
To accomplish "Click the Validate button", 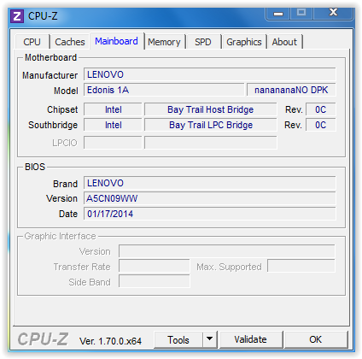I will (x=250, y=339).
